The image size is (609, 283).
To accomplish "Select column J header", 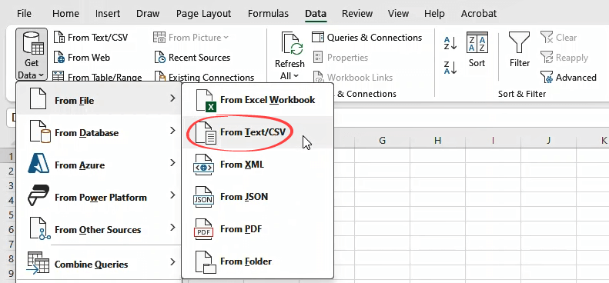I will (x=548, y=141).
